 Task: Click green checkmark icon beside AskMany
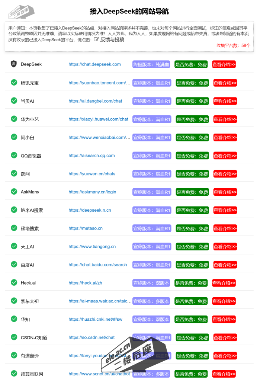pos(14,192)
